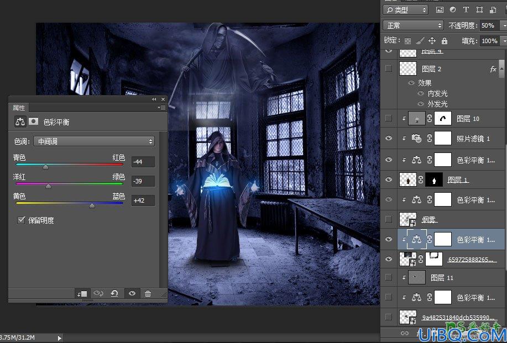Viewport: 507px width, 343px height.
Task: Select the 照片滤镜 1 layer name
Action: pos(473,139)
